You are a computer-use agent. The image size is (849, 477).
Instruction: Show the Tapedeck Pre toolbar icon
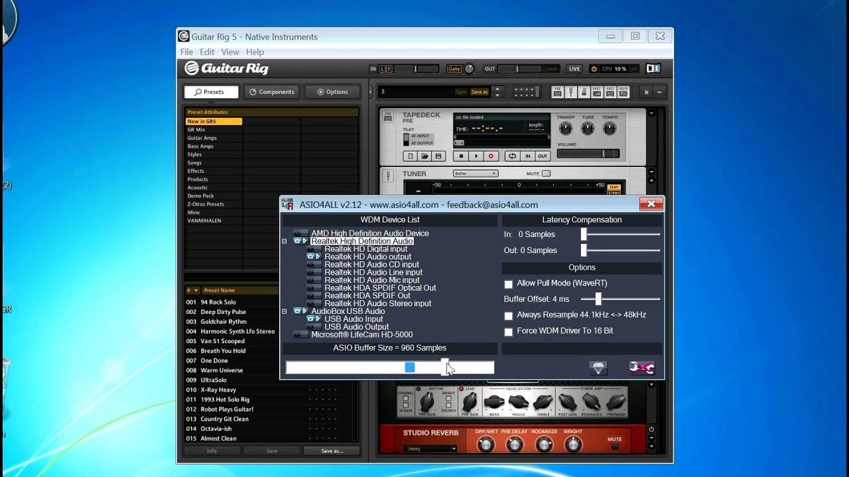click(x=558, y=91)
